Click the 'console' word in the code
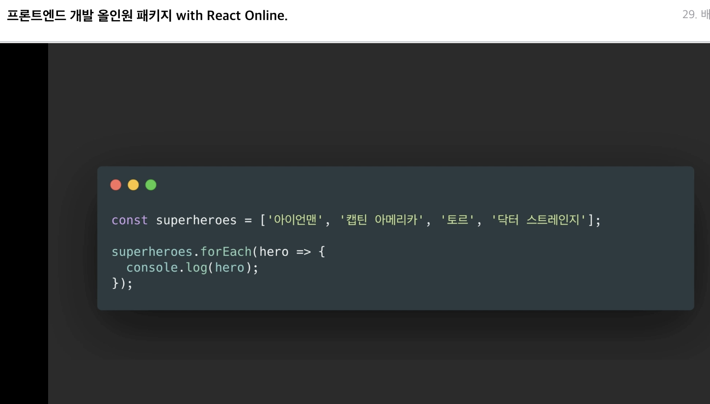The width and height of the screenshot is (710, 404). coord(152,268)
